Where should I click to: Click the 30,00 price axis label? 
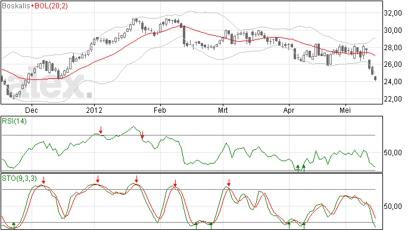pos(393,30)
